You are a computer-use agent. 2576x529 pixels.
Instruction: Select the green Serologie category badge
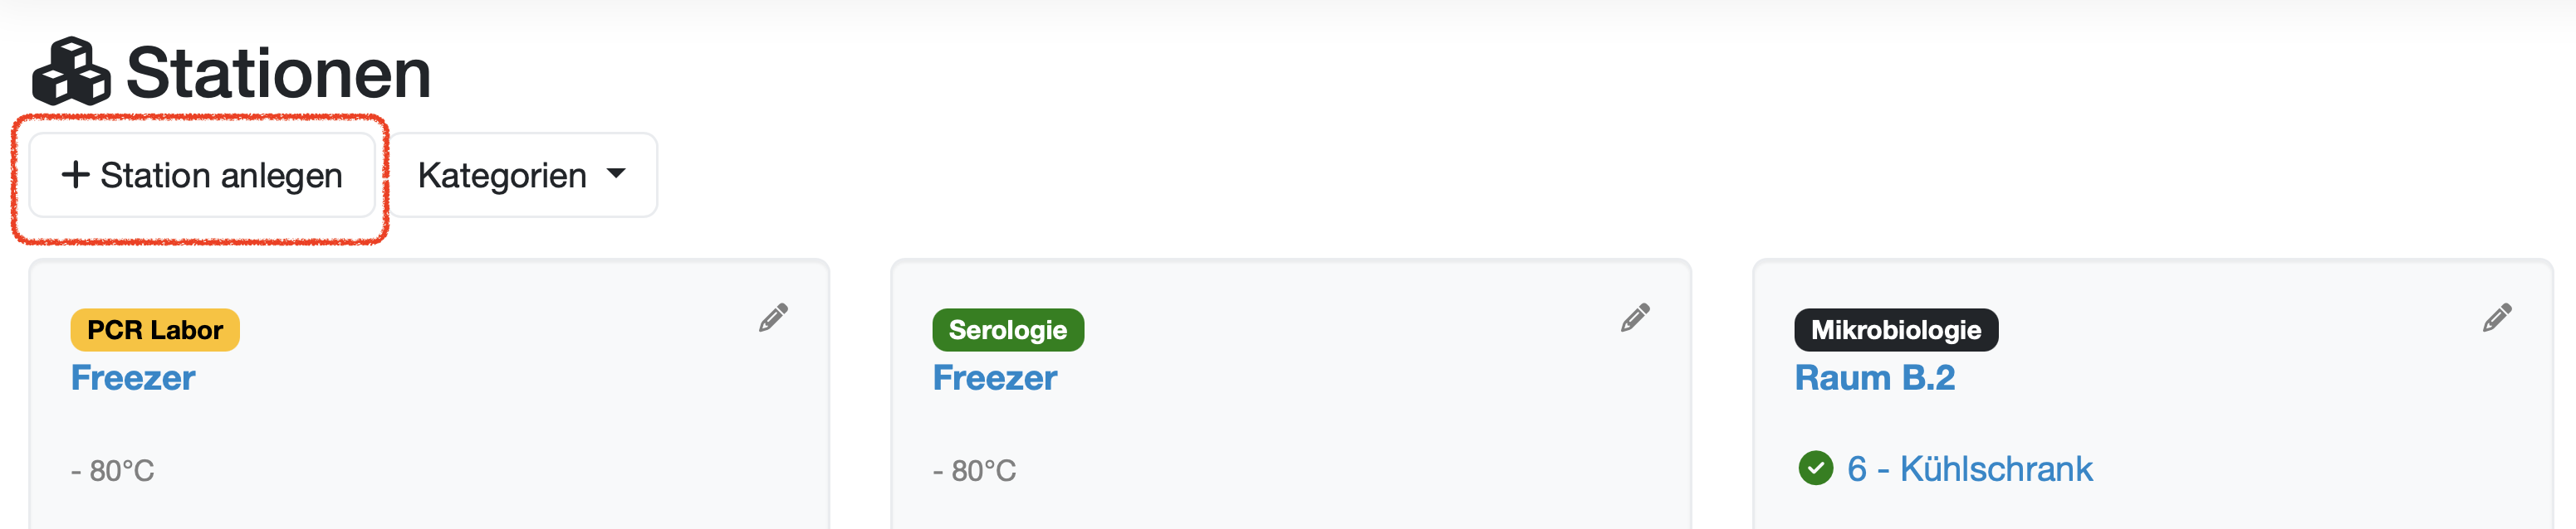1007,330
